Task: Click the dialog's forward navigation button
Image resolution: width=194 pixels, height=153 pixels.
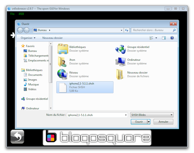Action: click(x=26, y=30)
